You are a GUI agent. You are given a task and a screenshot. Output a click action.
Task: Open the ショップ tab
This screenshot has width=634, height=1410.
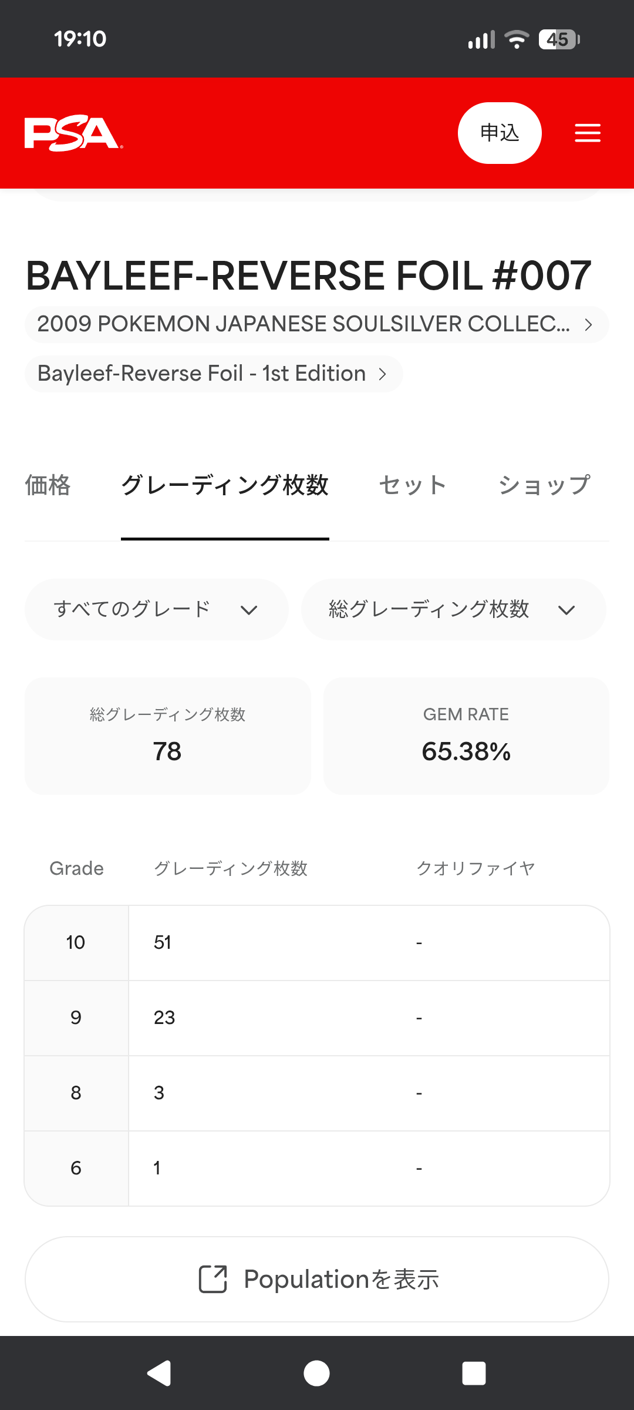tap(544, 485)
